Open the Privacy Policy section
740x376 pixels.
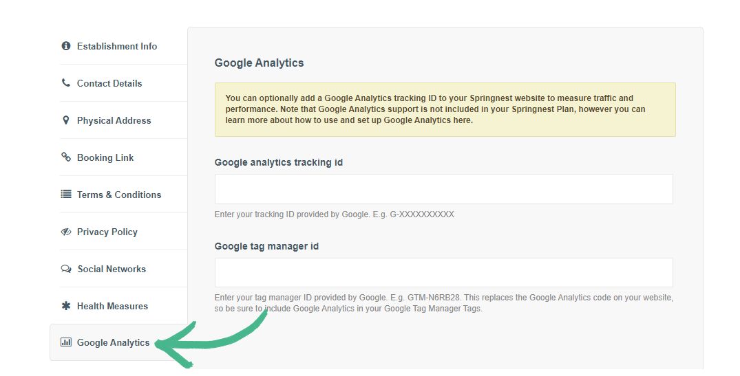[107, 232]
